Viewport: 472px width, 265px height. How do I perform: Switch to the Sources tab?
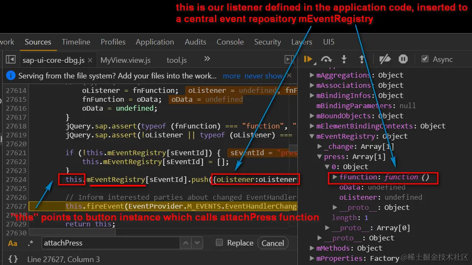[x=38, y=42]
